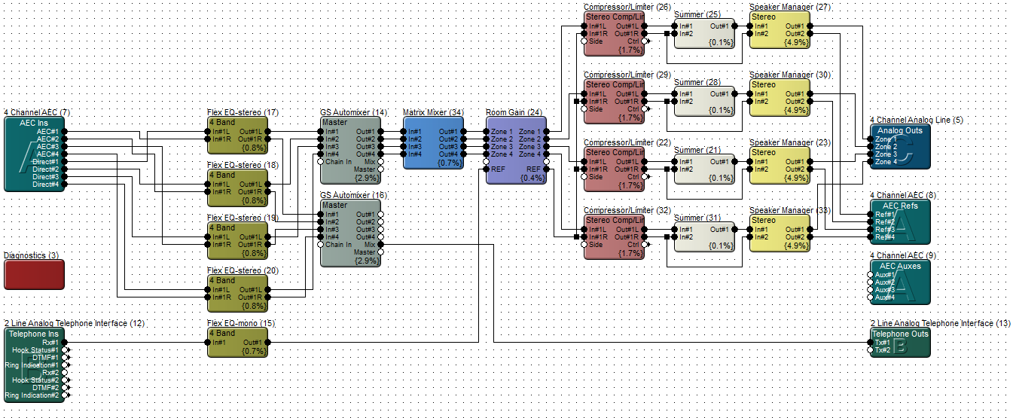Select Compressor/Limiter (32) block
1013x418 pixels.
pos(614,236)
